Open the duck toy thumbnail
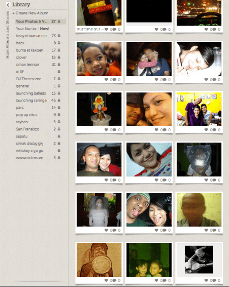Viewport: 229px width, 287px height. point(99,109)
